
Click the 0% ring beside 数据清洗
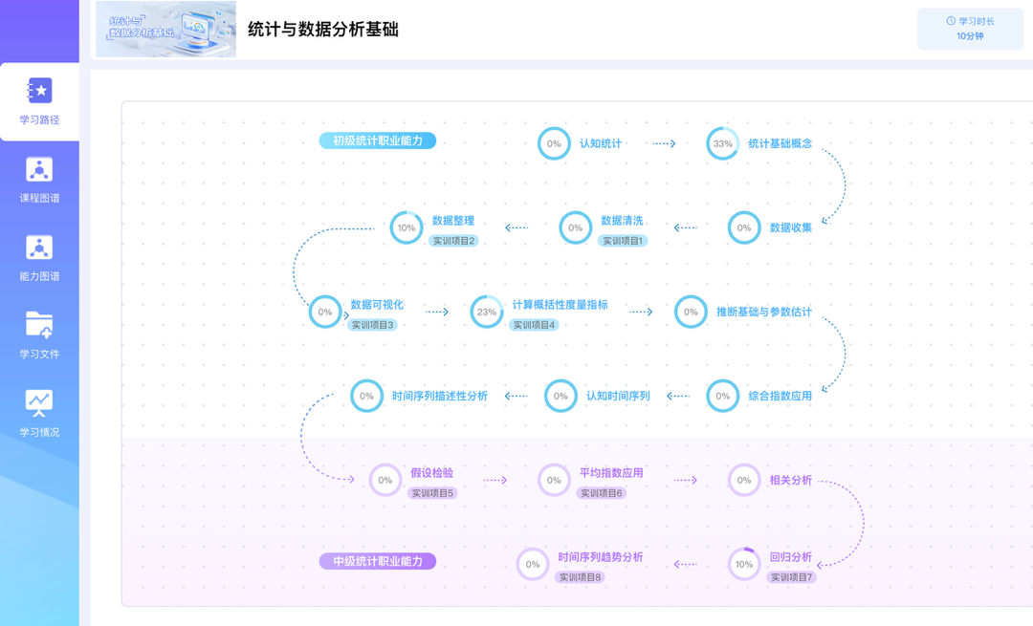[x=576, y=227]
